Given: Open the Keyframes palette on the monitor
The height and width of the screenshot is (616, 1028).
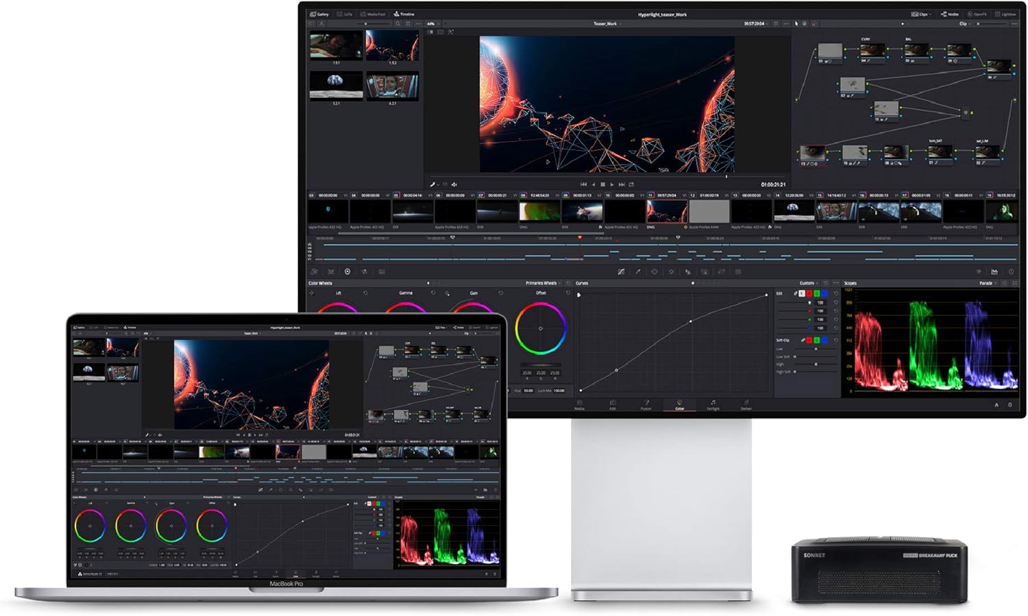Looking at the screenshot, I should tap(978, 272).
